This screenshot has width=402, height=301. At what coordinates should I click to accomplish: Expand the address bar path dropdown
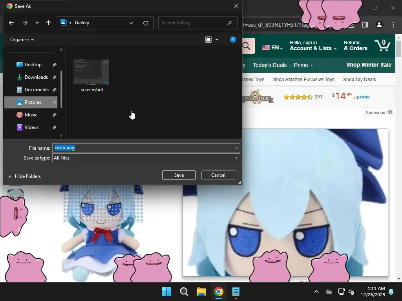131,23
